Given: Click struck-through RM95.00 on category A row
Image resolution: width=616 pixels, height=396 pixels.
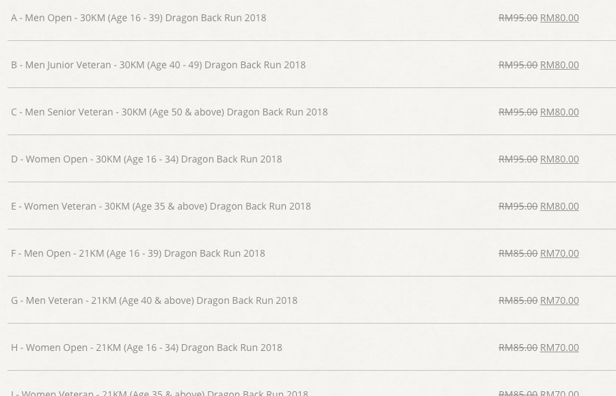Looking at the screenshot, I should point(518,18).
